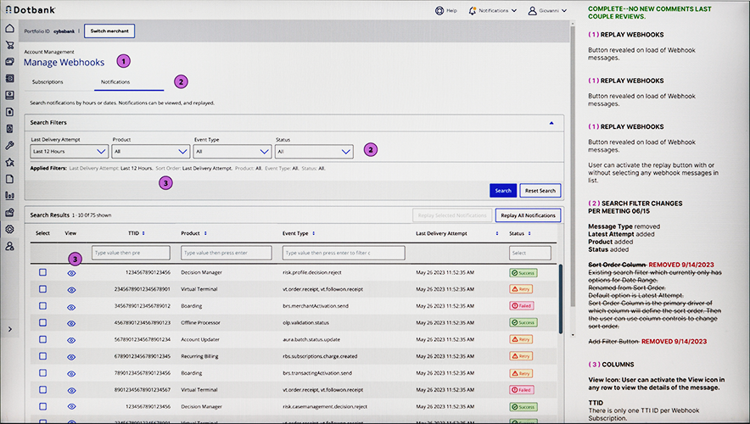This screenshot has width=750, height=424.
Task: Sort by the Event Type column arrows
Action: click(x=316, y=233)
